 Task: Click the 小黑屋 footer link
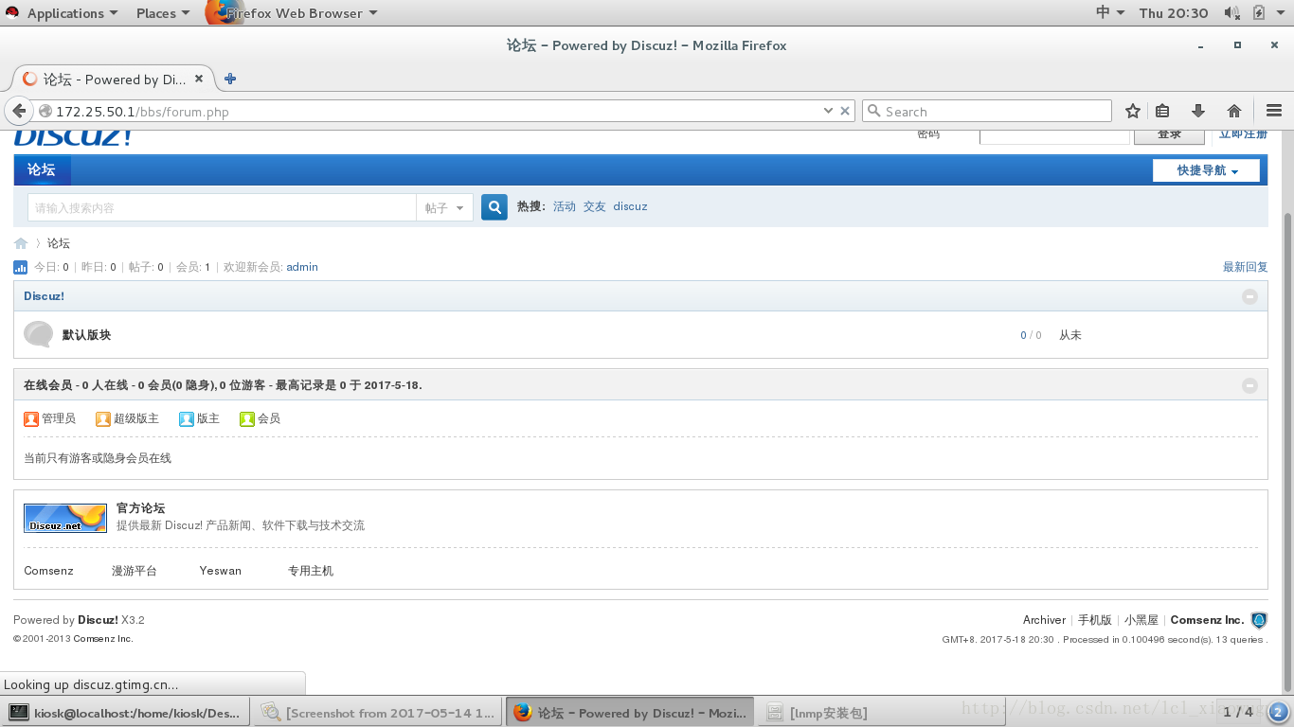[x=1141, y=620]
